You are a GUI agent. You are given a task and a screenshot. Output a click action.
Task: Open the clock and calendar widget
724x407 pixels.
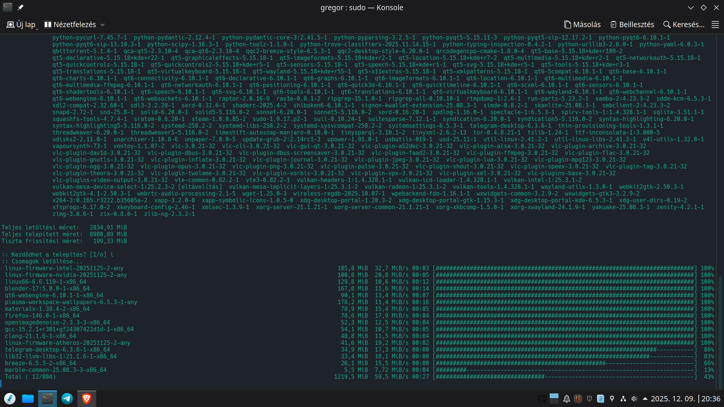point(685,399)
